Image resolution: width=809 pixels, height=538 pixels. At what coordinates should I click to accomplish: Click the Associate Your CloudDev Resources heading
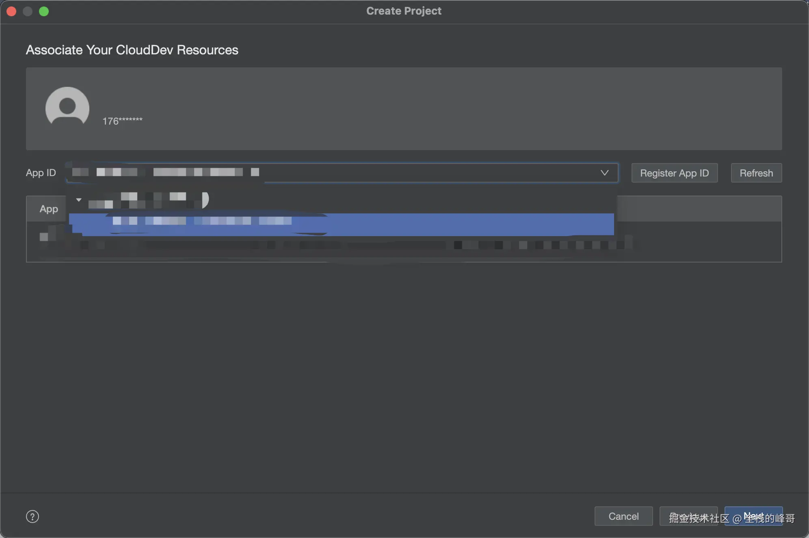132,50
